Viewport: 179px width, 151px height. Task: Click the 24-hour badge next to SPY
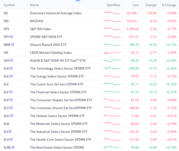[x=11, y=37]
